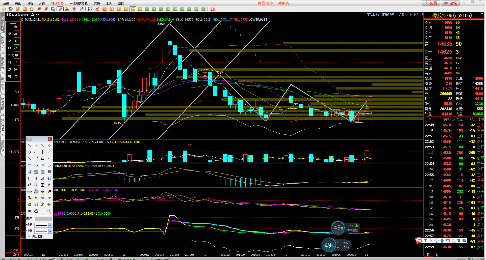486x260 pixels.
Task: Expand the 粗细 line thickness dropdown
Action: (x=50, y=225)
